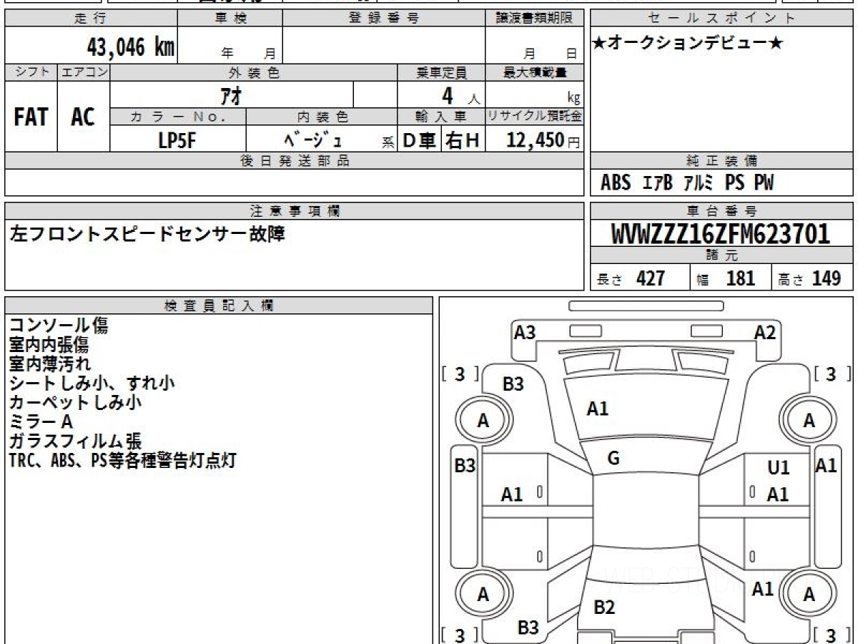Select the note カーペットしみ小
Screen dimensions: 858x644
pyautogui.click(x=75, y=402)
